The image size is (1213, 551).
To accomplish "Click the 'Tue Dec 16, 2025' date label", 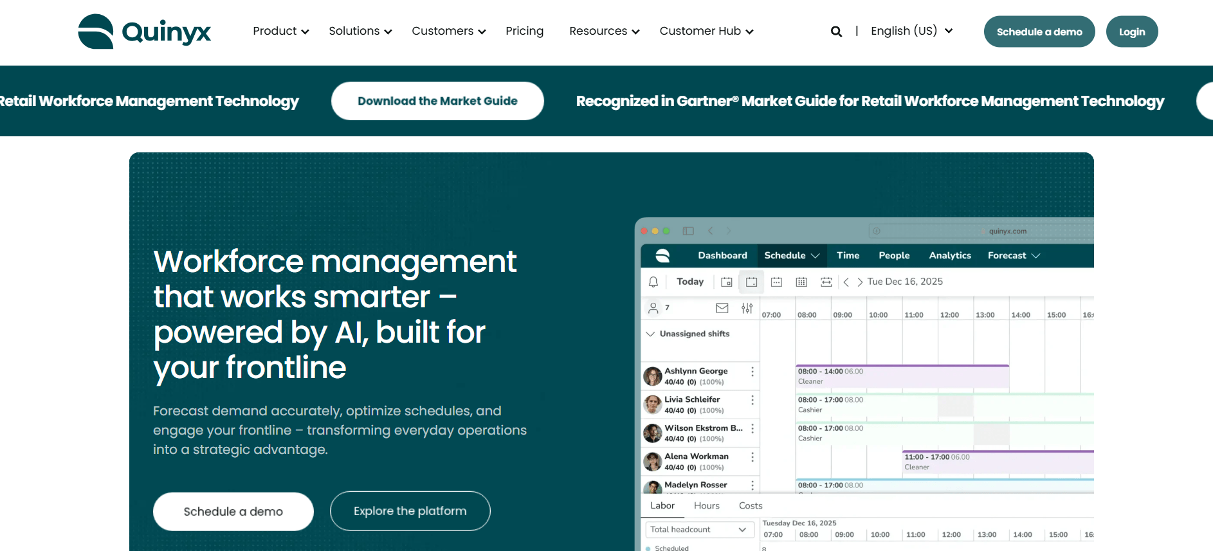I will coord(905,282).
